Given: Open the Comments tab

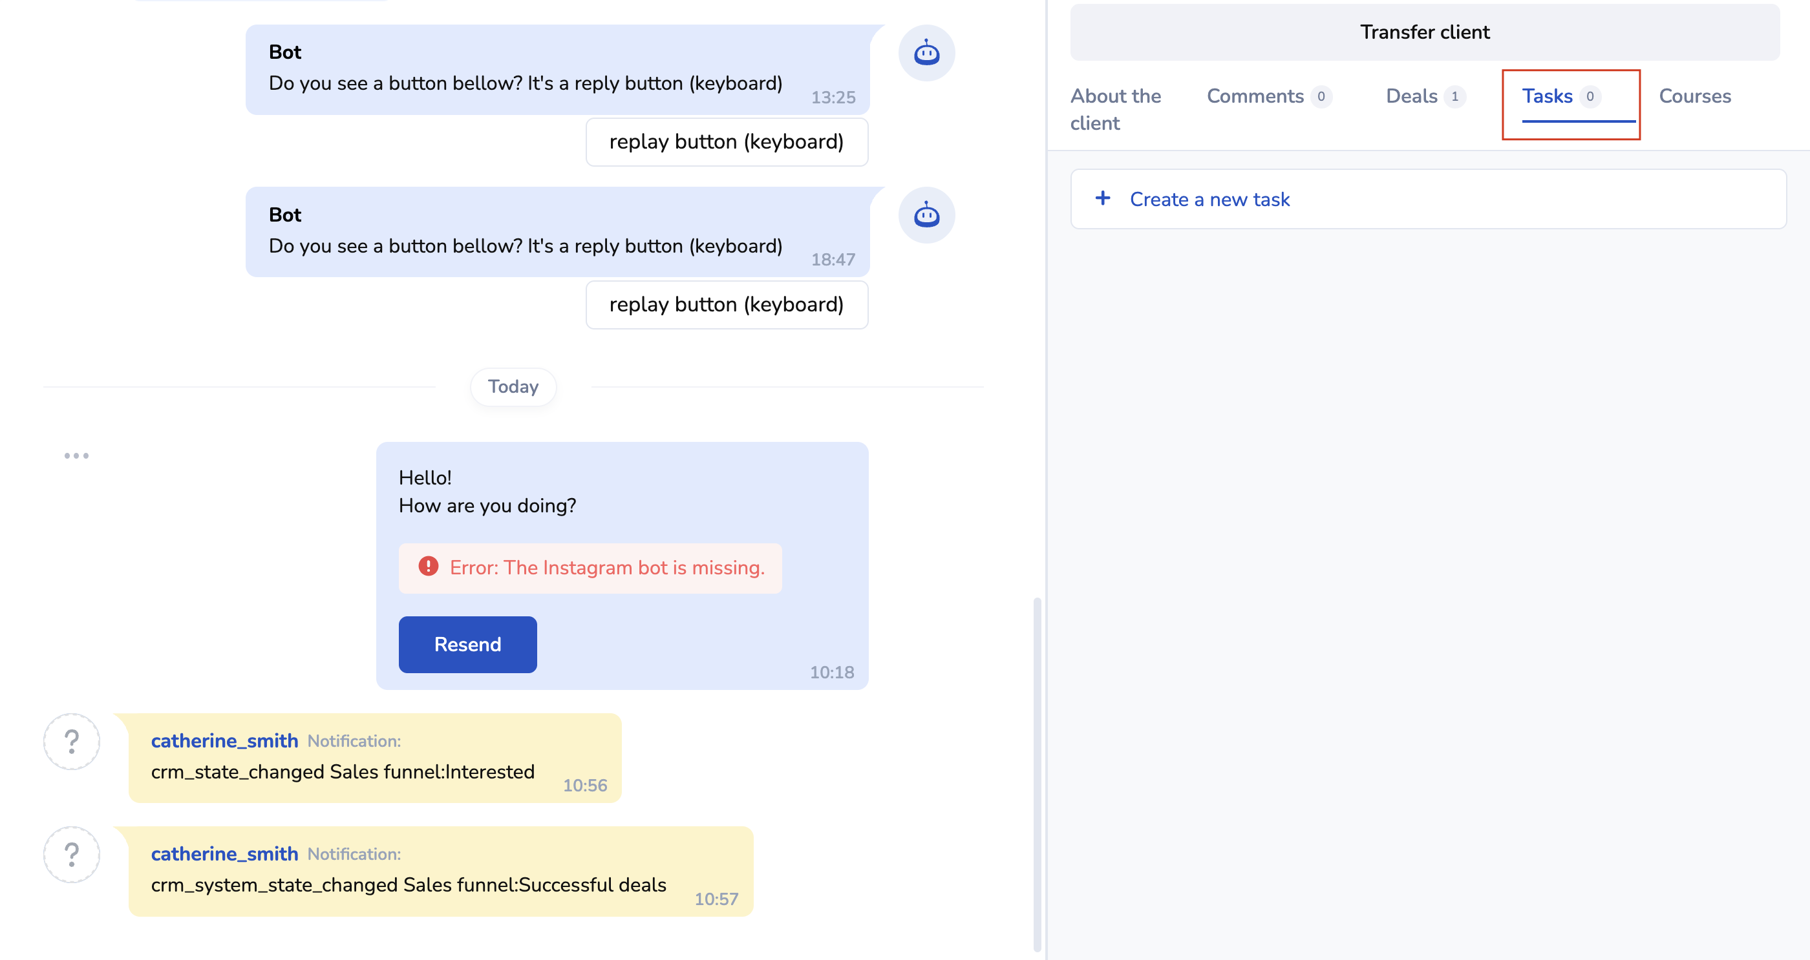Looking at the screenshot, I should tap(1255, 96).
